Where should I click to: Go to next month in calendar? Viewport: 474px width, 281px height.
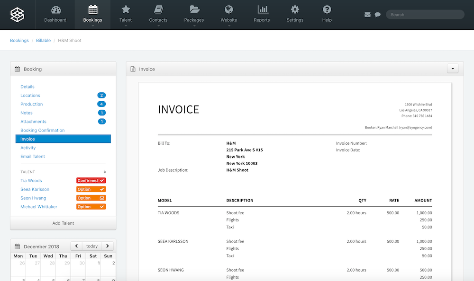[108, 246]
